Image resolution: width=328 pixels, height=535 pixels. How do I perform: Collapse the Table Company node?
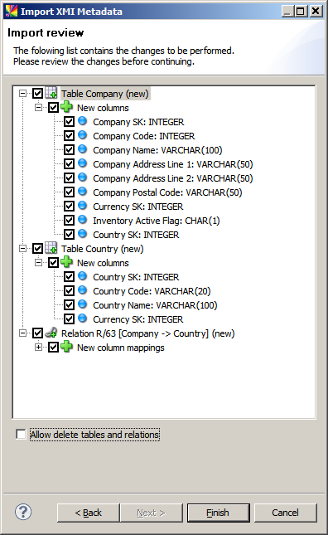click(x=23, y=93)
